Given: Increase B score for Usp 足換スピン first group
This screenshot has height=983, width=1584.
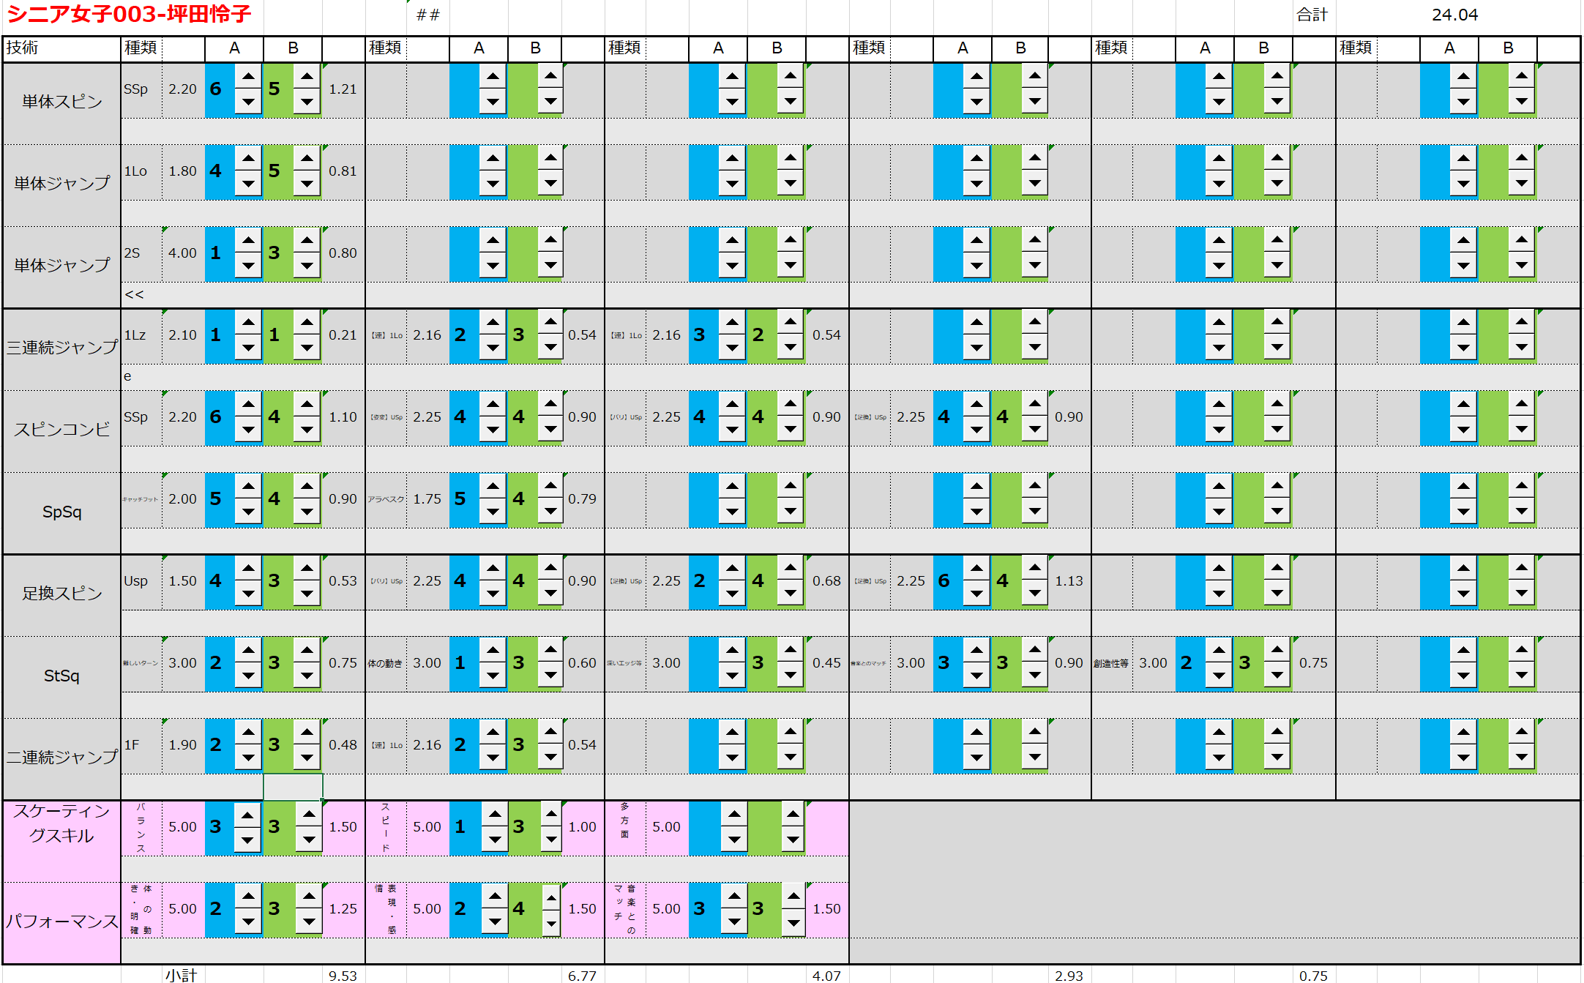Looking at the screenshot, I should (x=307, y=568).
